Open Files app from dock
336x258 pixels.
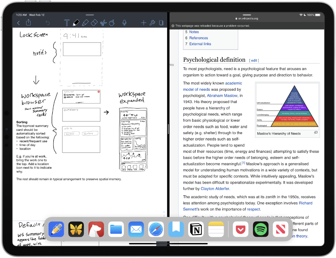116,229
